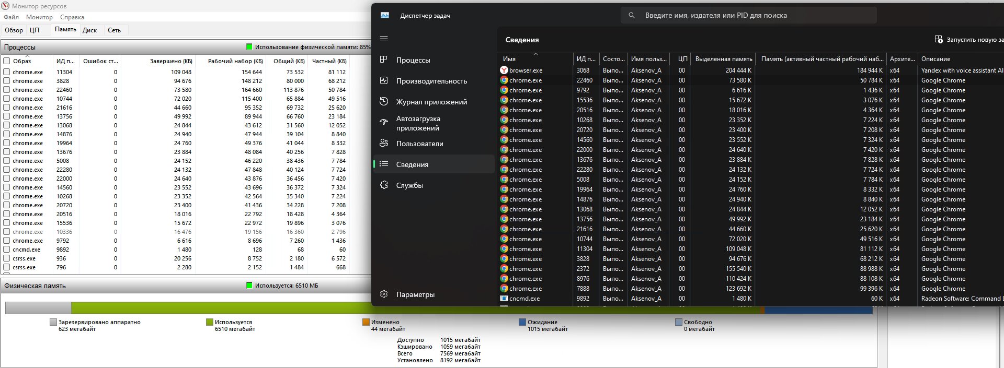The image size is (1004, 368).
Task: Click the magnifier icon in Task Manager search
Action: (x=632, y=15)
